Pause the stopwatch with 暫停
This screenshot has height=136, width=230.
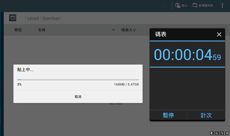coord(169,115)
